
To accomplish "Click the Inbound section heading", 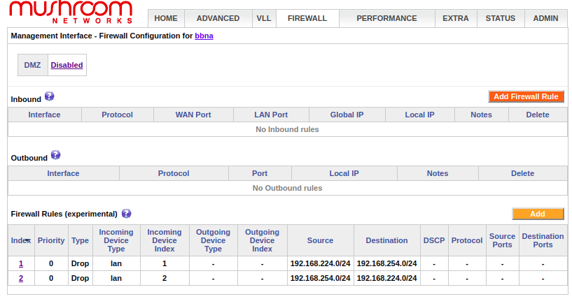I will click(x=26, y=99).
